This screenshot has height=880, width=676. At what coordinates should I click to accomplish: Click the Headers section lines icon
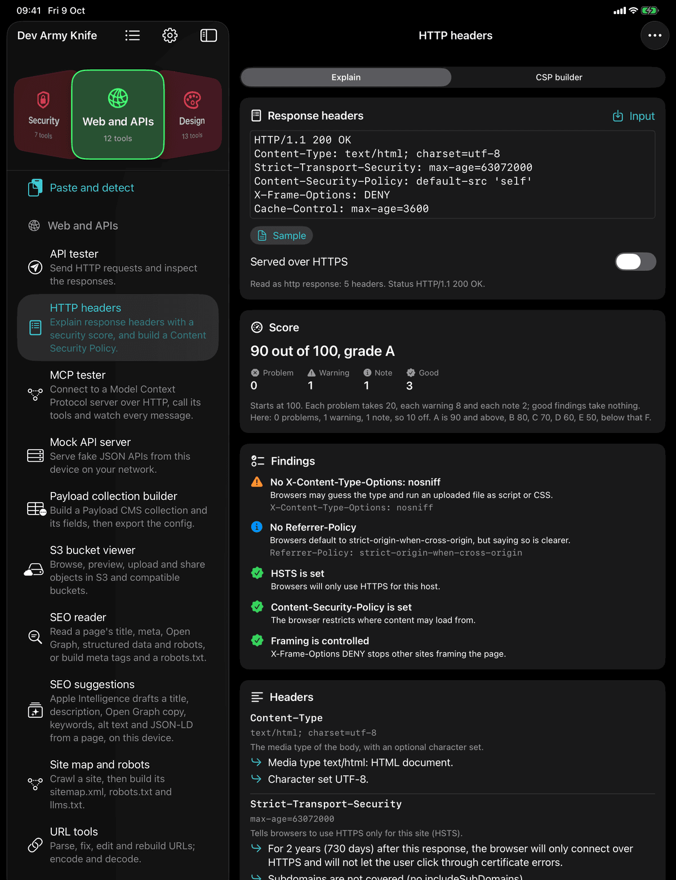257,697
